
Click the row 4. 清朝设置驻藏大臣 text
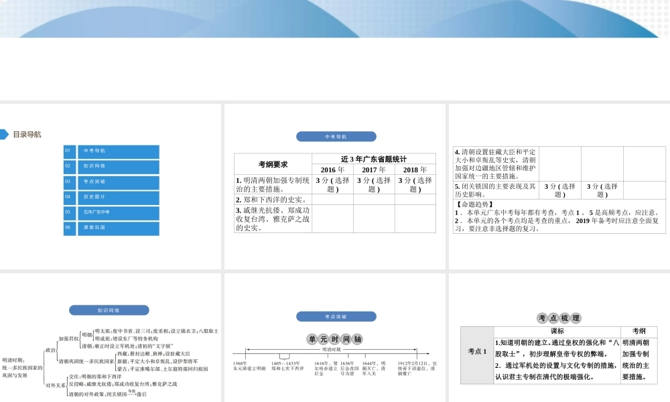496,164
